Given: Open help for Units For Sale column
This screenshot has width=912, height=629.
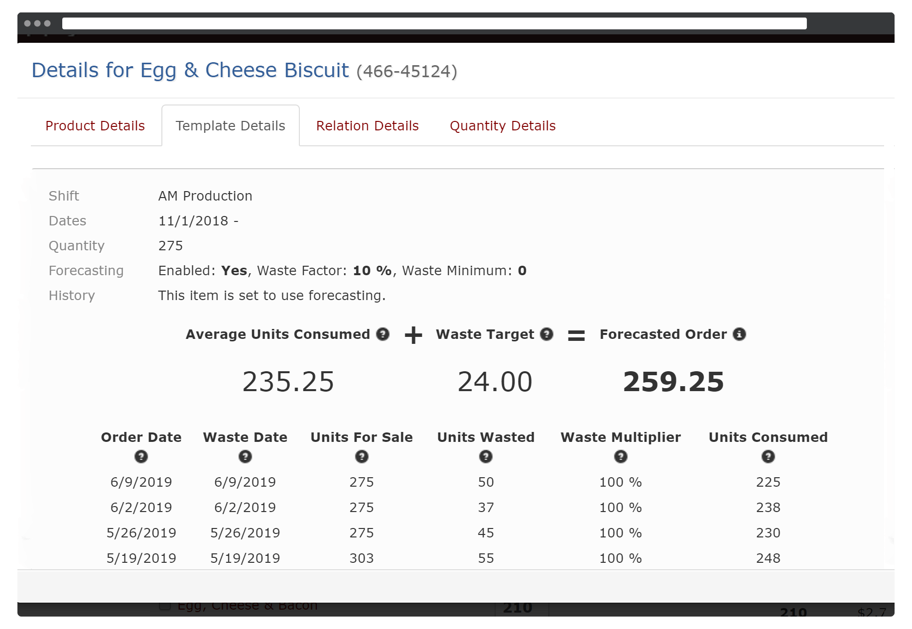Looking at the screenshot, I should pos(362,456).
